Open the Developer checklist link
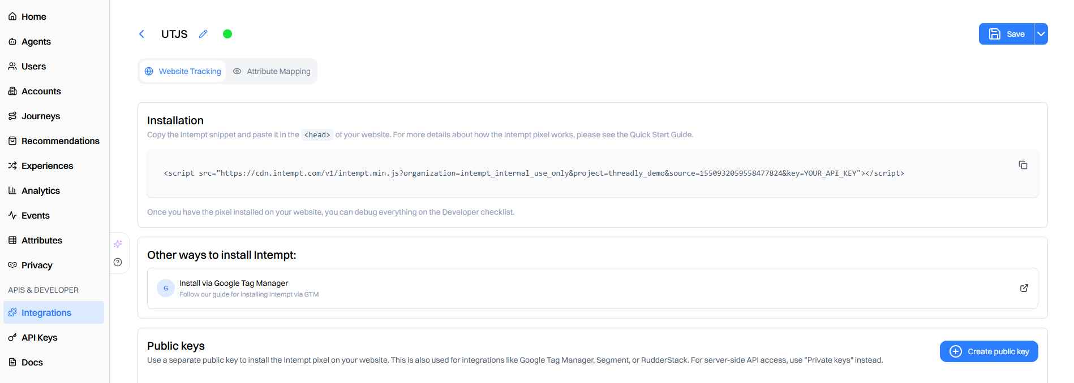The height and width of the screenshot is (383, 1074). click(478, 212)
